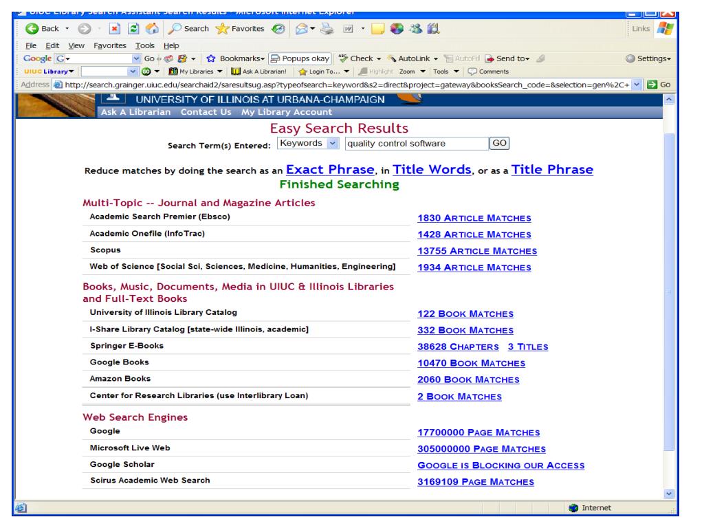Image resolution: width=704 pixels, height=528 pixels.
Task: Open 2 Book Matches link
Action: pyautogui.click(x=460, y=397)
